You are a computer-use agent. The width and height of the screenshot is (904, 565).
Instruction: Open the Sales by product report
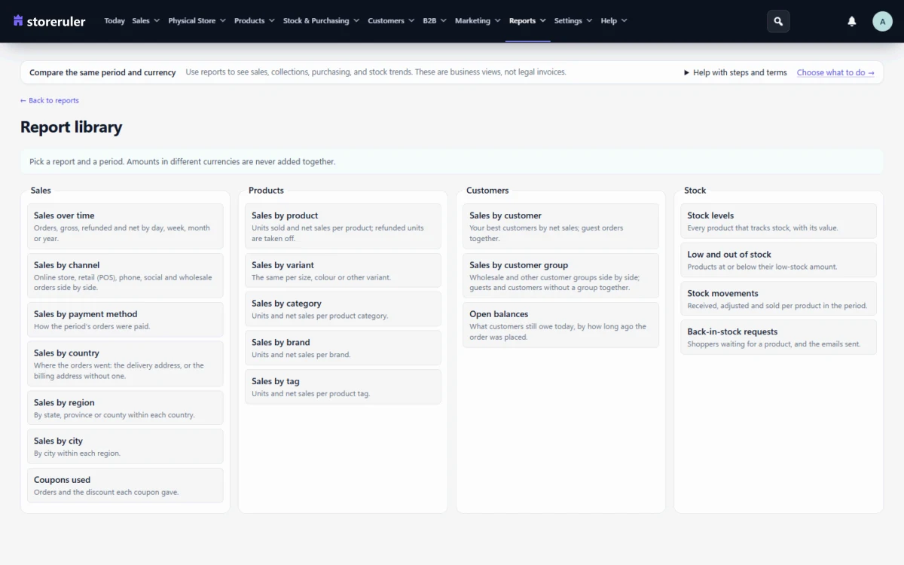[x=343, y=227]
